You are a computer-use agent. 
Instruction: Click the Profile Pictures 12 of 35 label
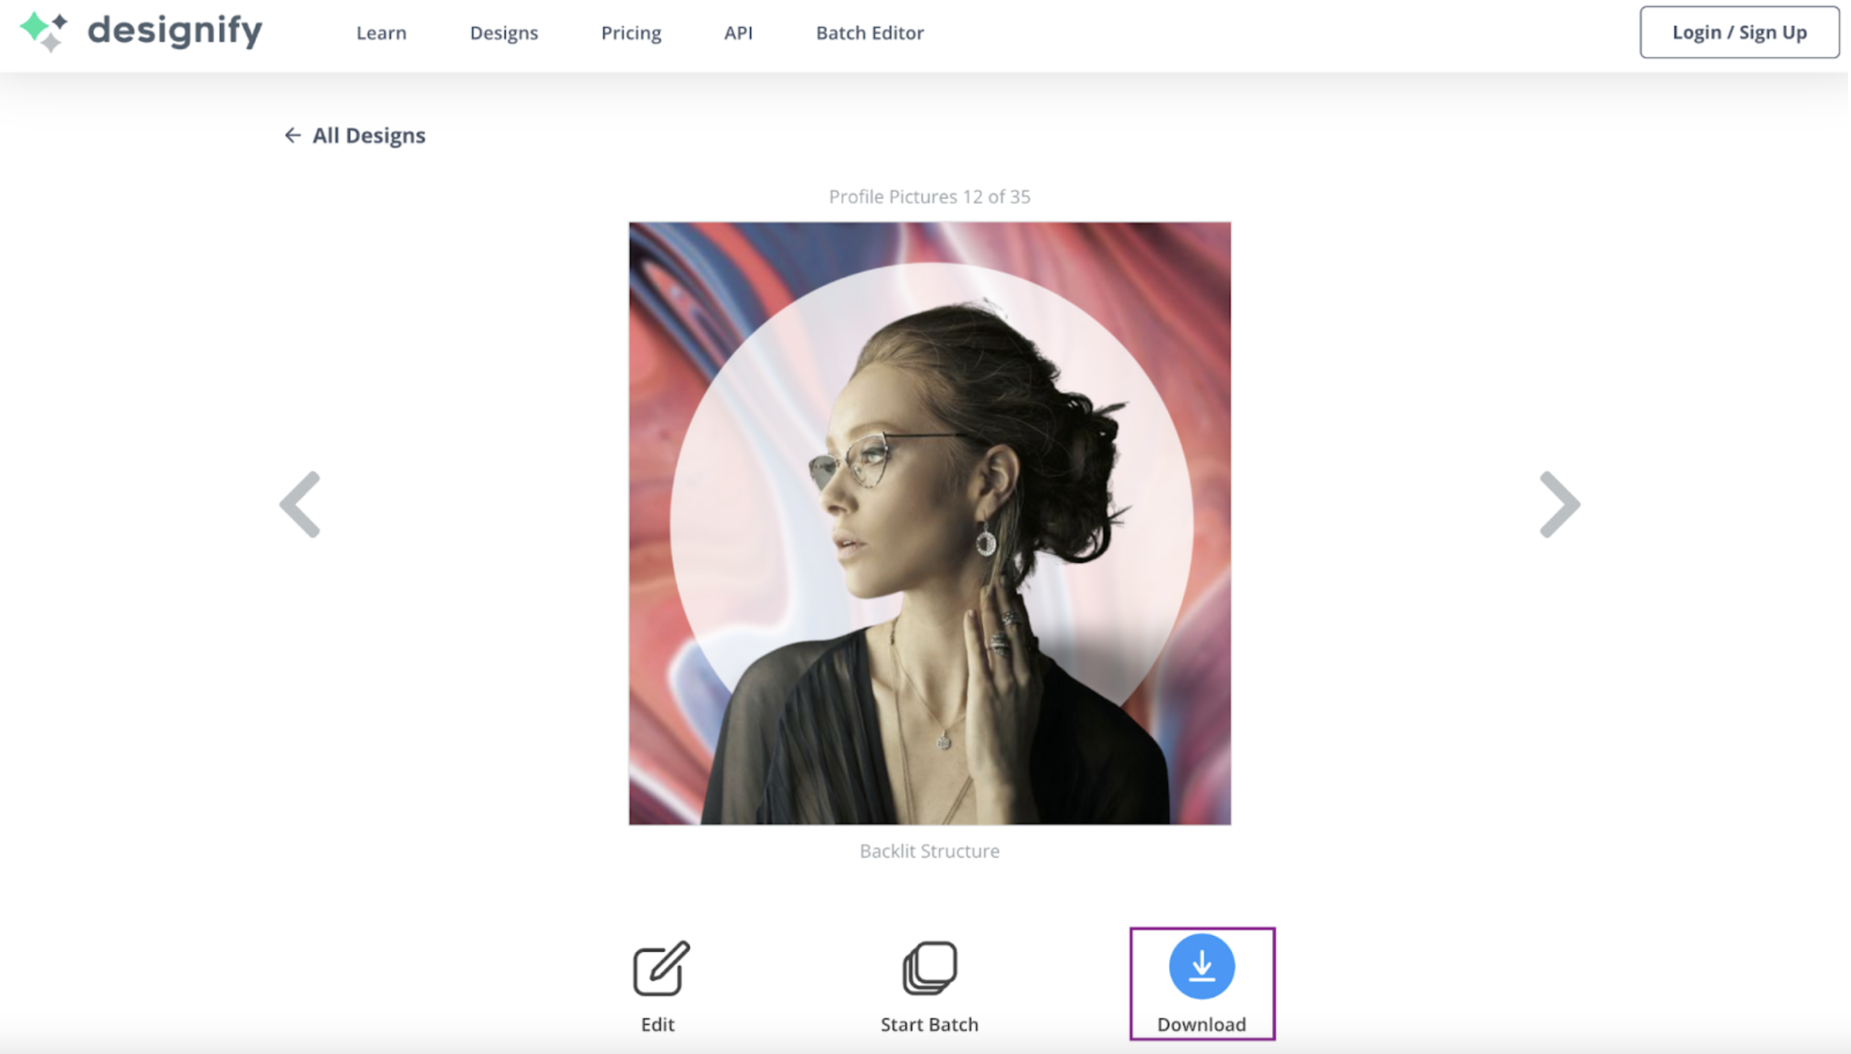point(929,196)
